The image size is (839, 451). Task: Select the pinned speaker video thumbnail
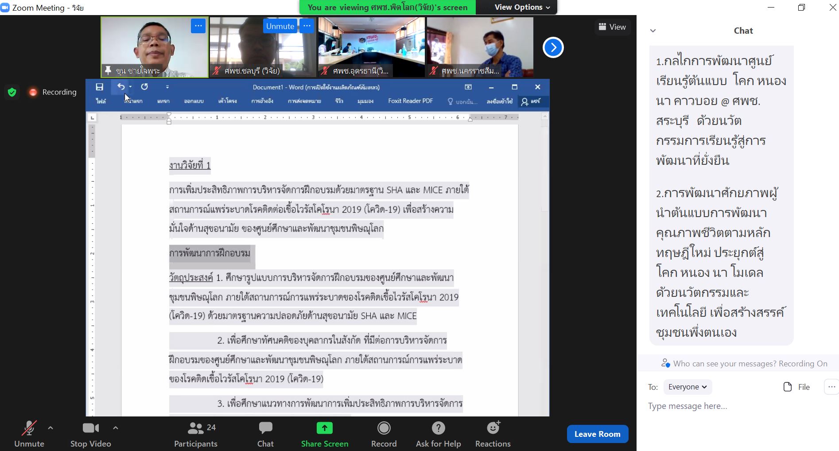155,47
